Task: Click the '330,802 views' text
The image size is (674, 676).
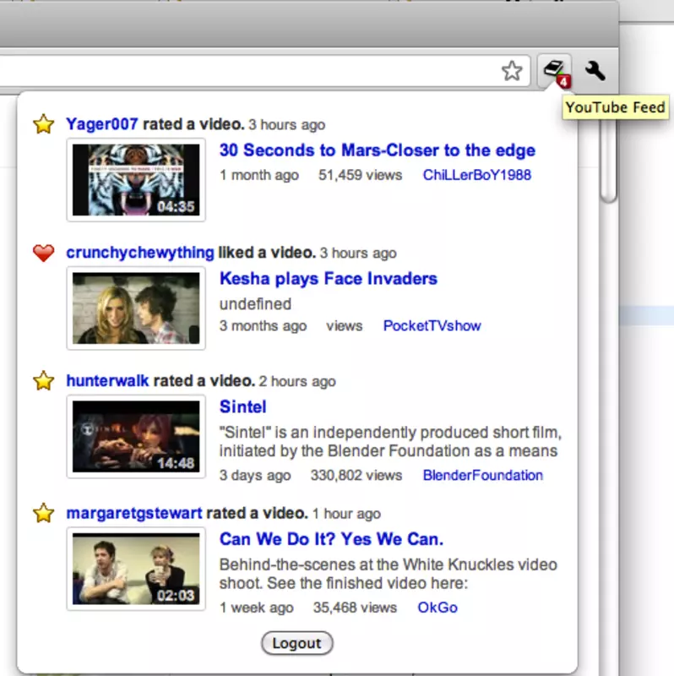Action: [x=356, y=475]
